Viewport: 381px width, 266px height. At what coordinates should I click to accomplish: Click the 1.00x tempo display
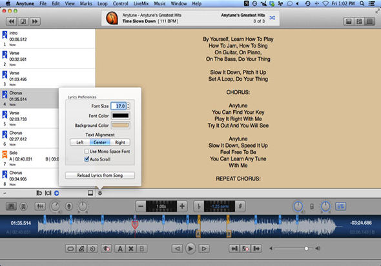(161, 206)
